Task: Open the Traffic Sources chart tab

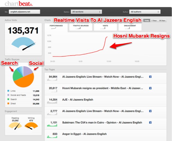Action: pos(80,27)
